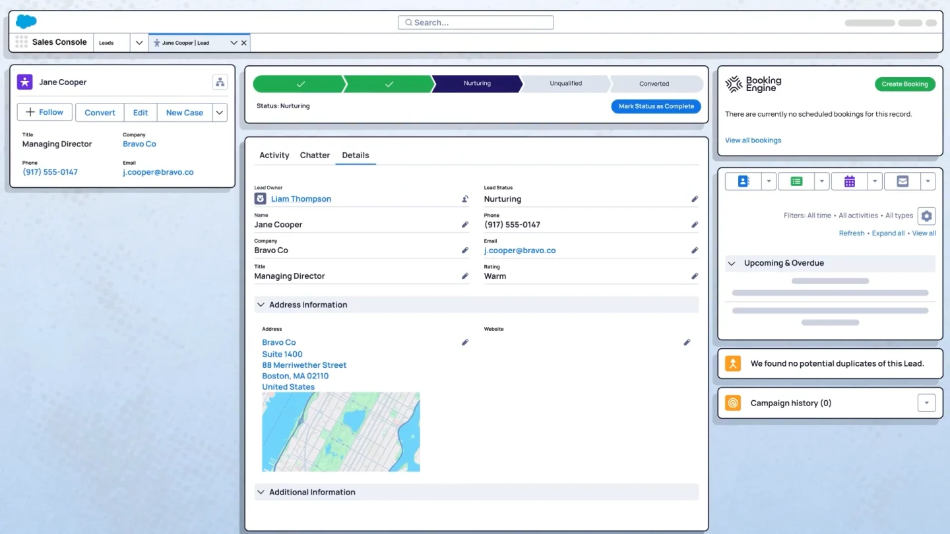Click the Edit button
The height and width of the screenshot is (534, 950).
click(x=141, y=113)
